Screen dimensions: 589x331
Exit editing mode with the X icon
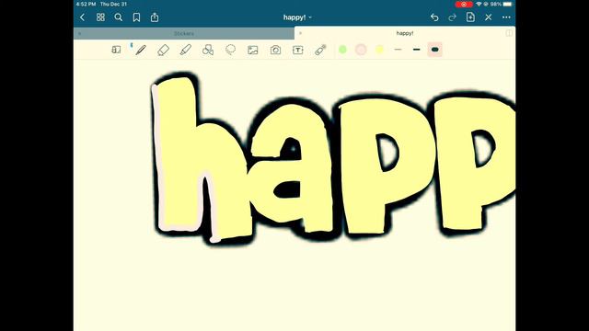pyautogui.click(x=489, y=17)
